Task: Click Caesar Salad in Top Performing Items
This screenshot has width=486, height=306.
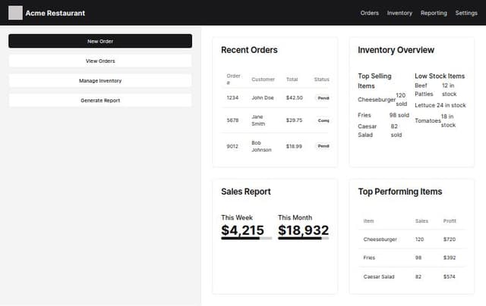Action: pos(379,276)
